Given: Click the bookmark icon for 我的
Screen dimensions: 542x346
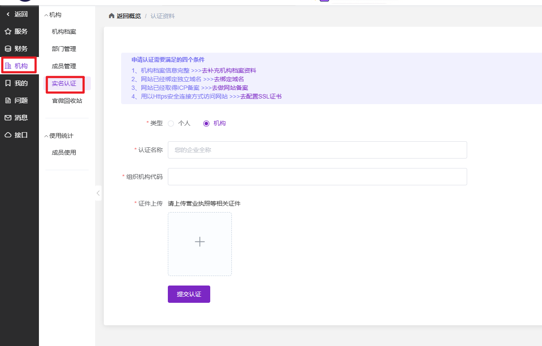Looking at the screenshot, I should (8, 83).
